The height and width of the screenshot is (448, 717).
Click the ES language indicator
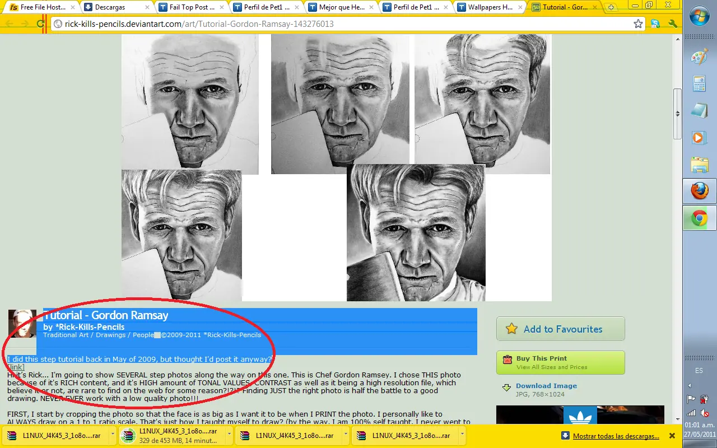pos(699,371)
